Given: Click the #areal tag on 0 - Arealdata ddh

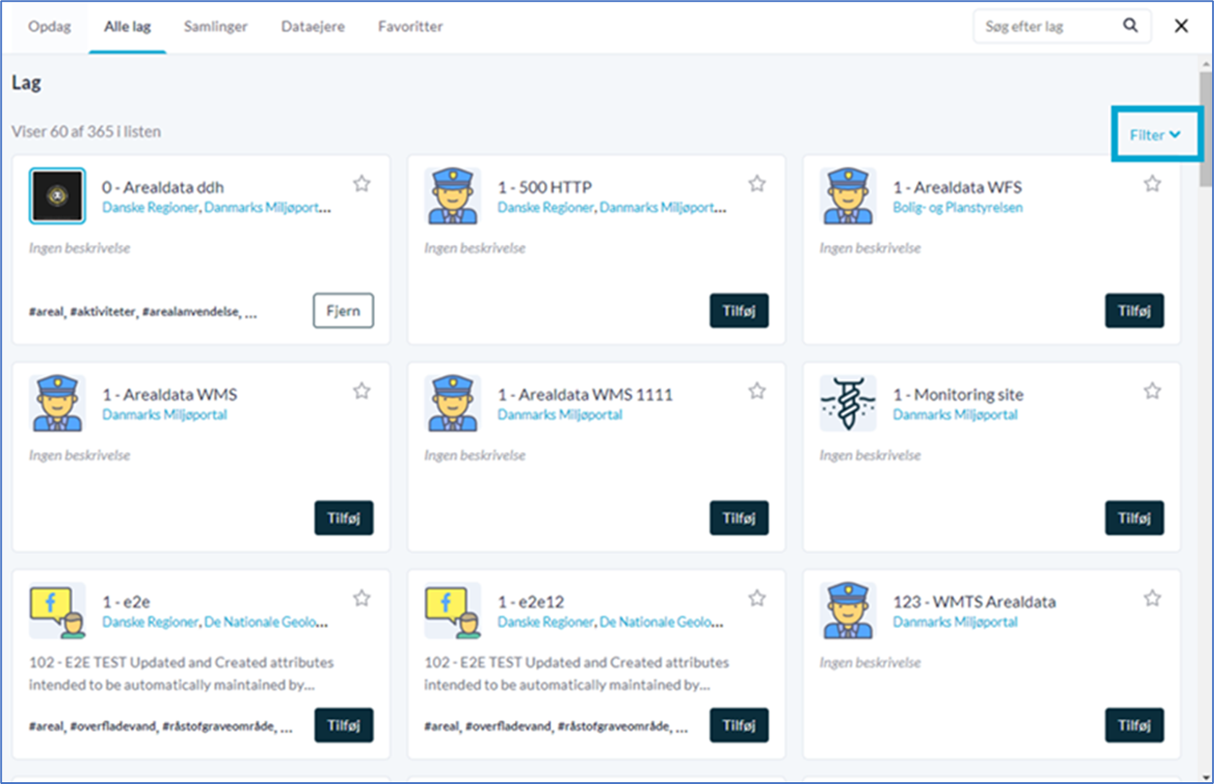Looking at the screenshot, I should 46,312.
